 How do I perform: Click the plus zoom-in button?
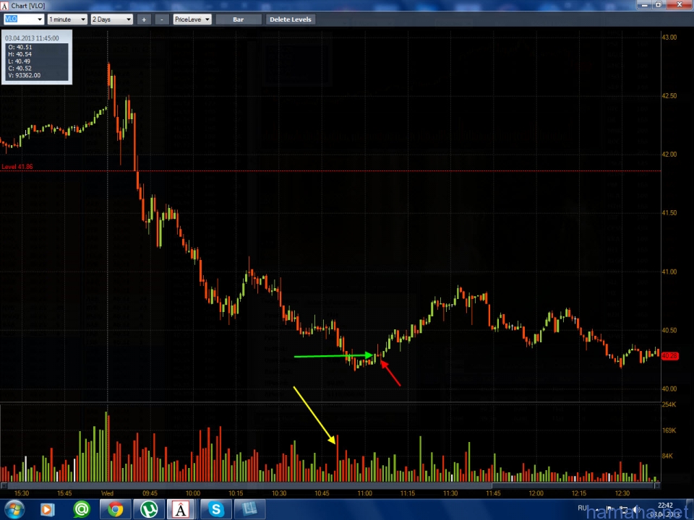(144, 19)
